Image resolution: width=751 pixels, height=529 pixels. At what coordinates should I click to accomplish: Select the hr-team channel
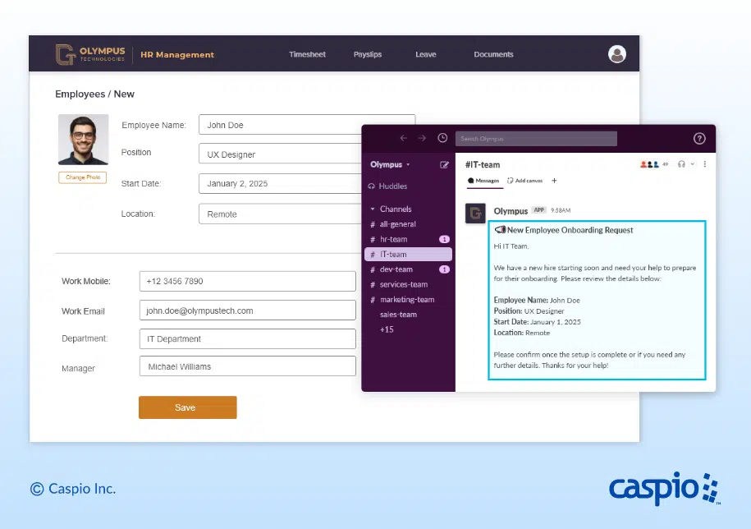click(393, 239)
